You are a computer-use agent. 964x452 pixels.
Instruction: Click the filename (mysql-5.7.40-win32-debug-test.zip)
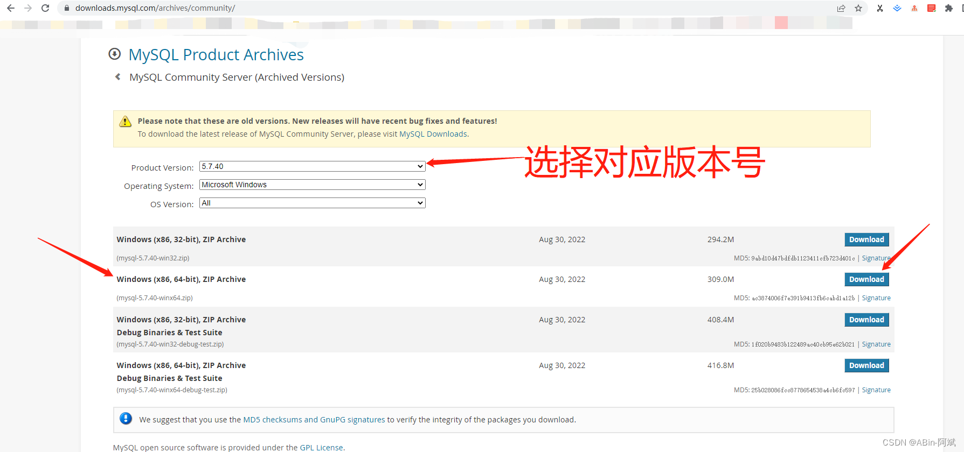pyautogui.click(x=170, y=344)
